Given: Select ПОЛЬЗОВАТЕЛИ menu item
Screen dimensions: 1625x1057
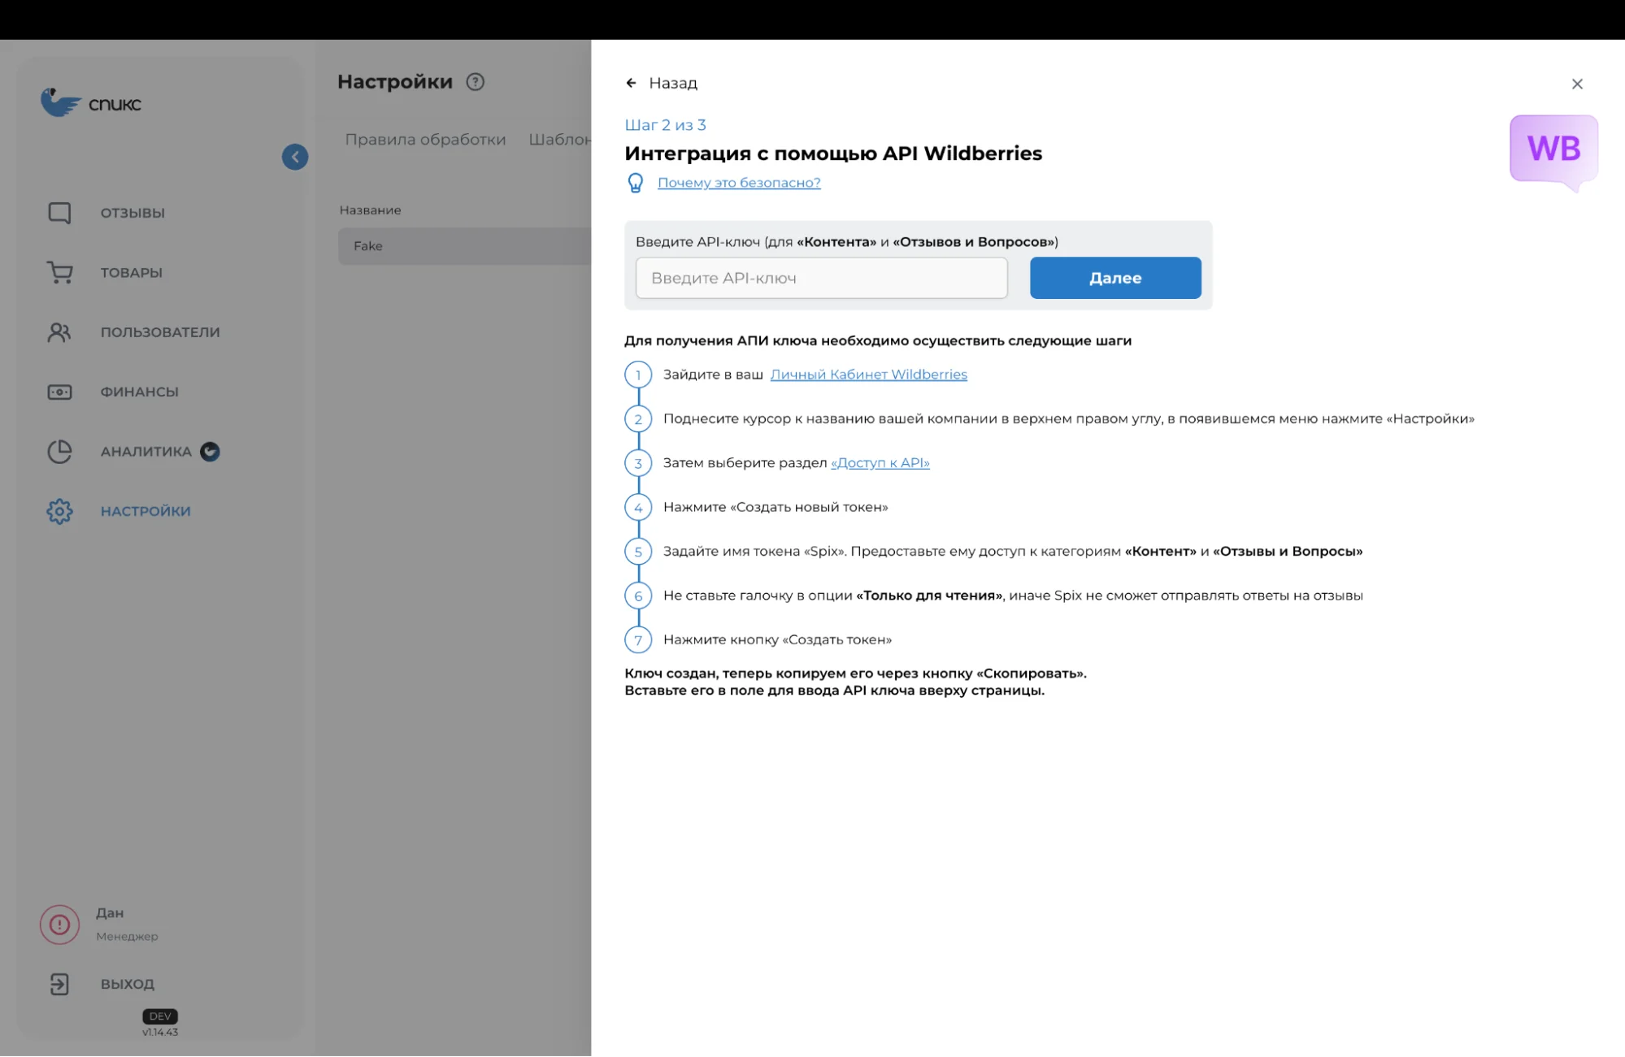Looking at the screenshot, I should tap(160, 332).
